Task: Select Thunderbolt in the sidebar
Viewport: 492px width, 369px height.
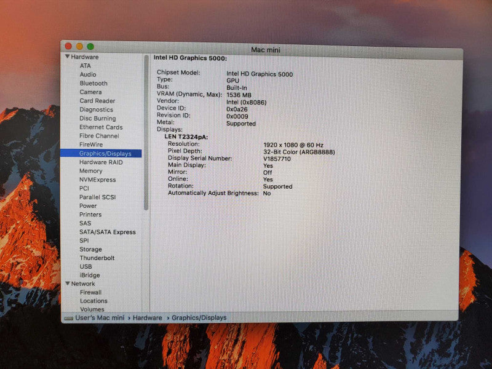Action: pyautogui.click(x=97, y=258)
